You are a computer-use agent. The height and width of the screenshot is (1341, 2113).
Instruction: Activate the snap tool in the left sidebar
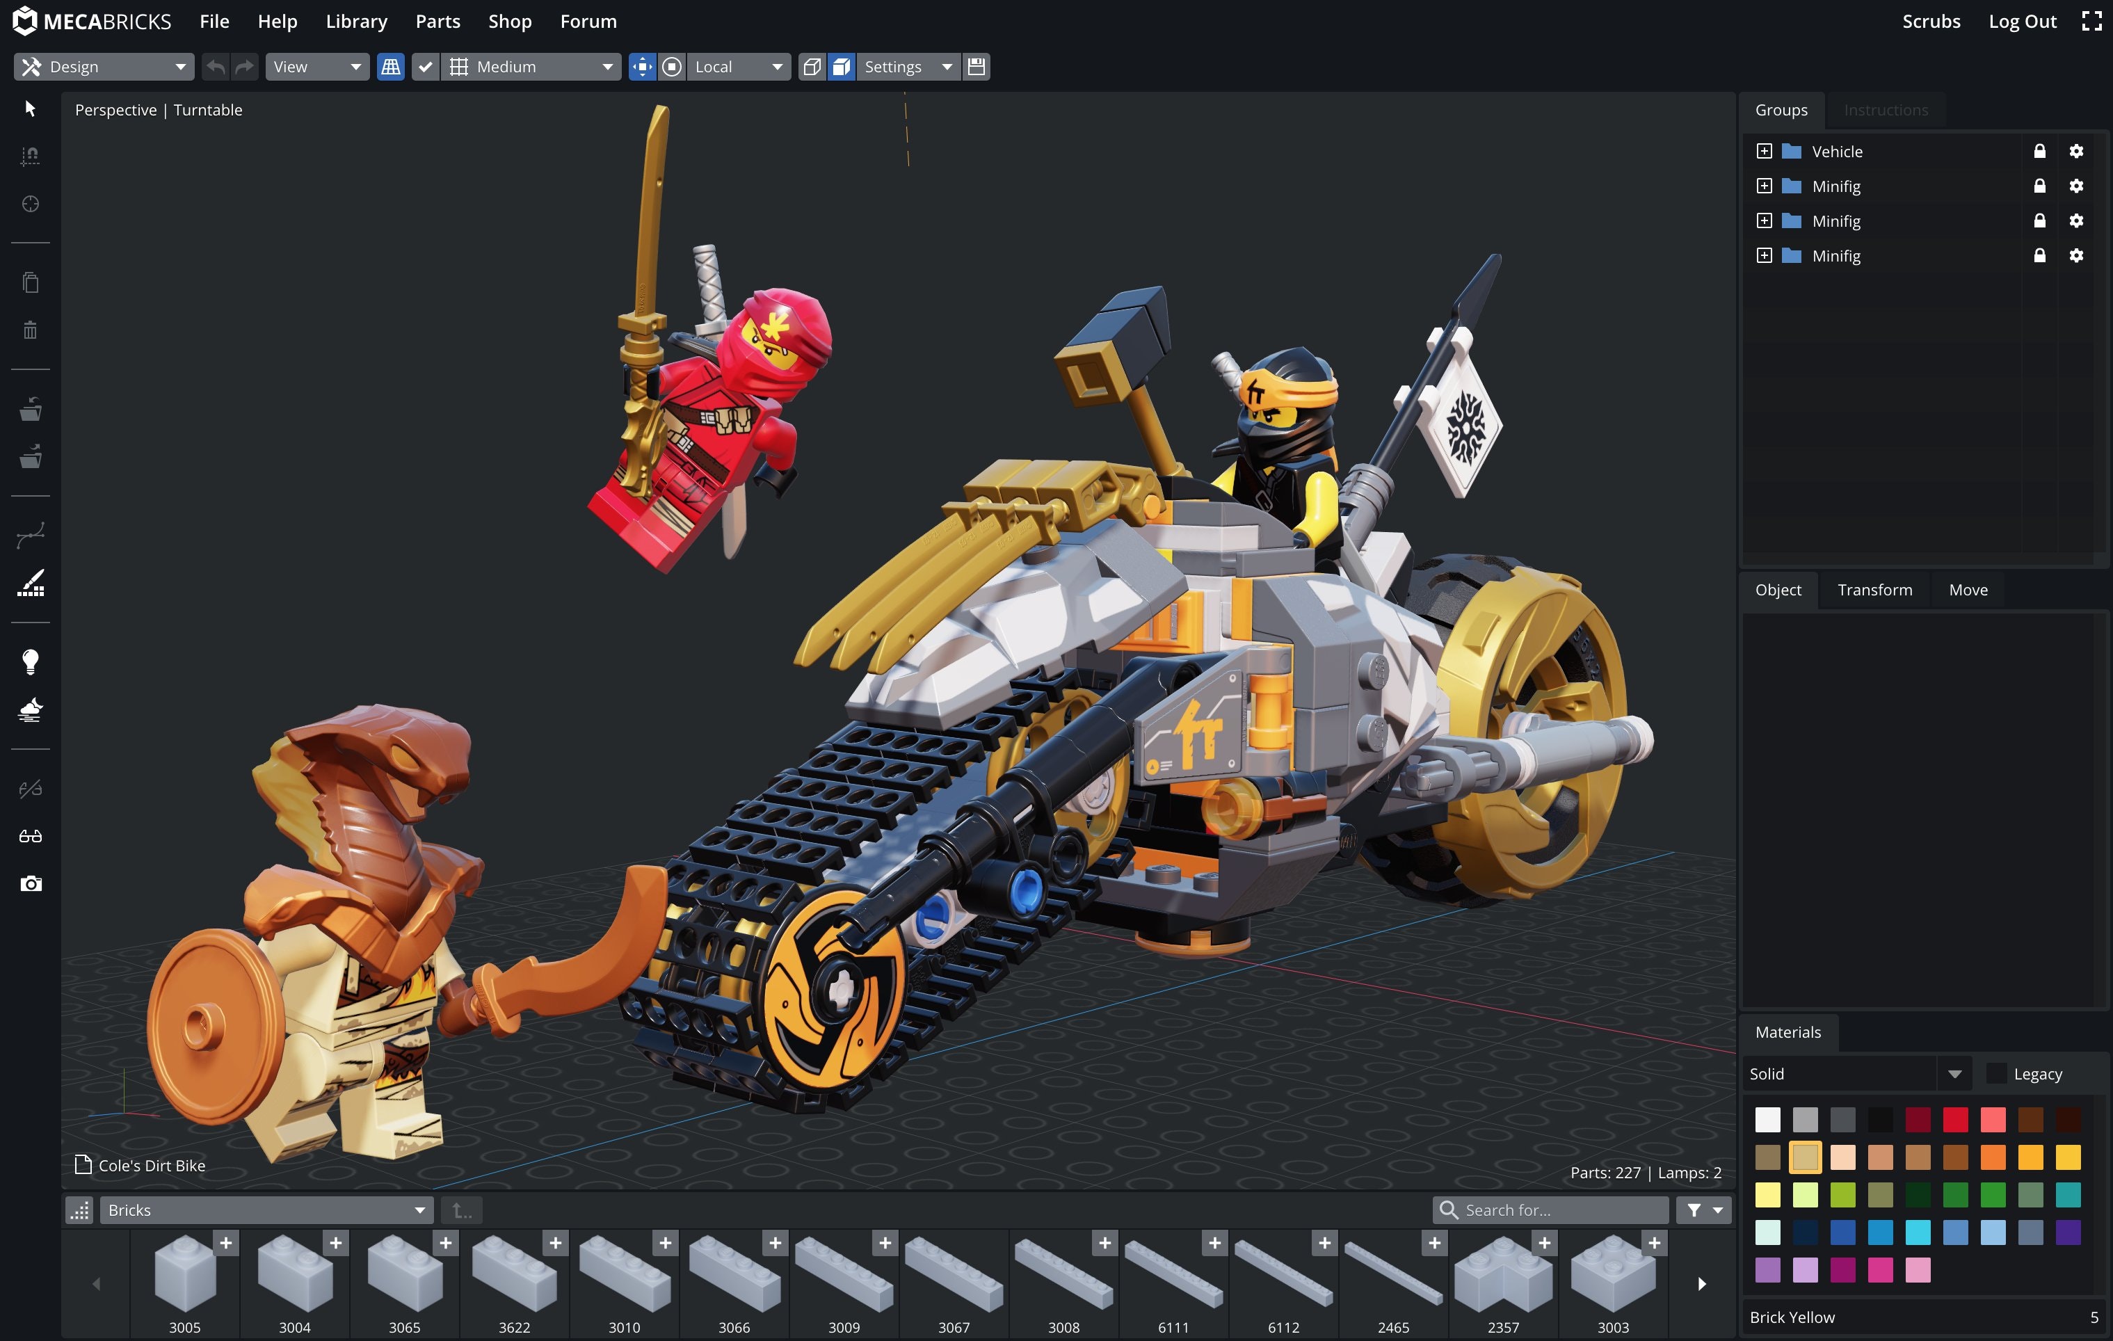coord(30,155)
